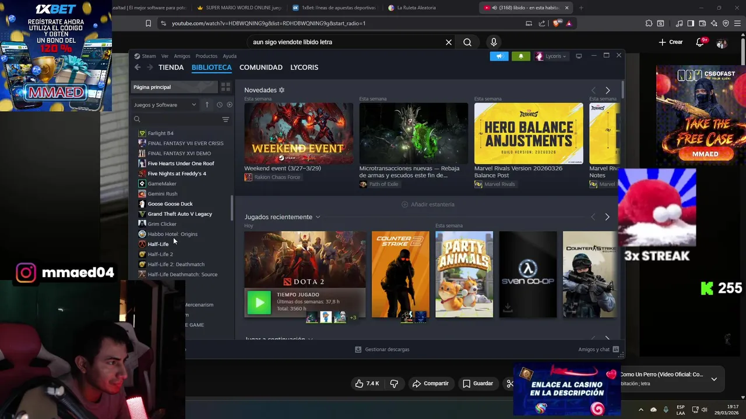
Task: Switch to SUPER MARIO WORLD ONLINE tab
Action: [239, 8]
